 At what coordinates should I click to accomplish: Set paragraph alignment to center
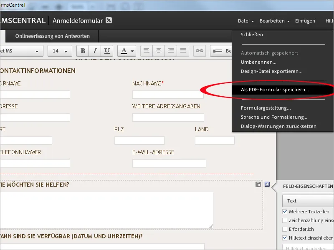coord(159,50)
